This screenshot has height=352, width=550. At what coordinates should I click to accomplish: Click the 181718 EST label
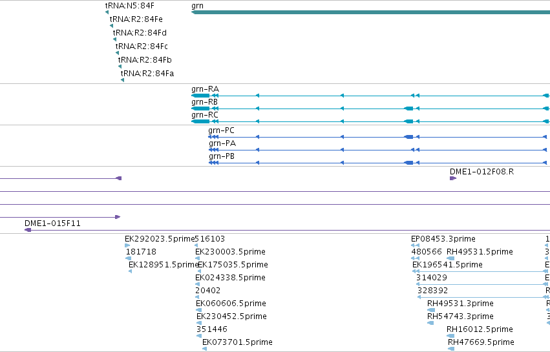pos(141,252)
